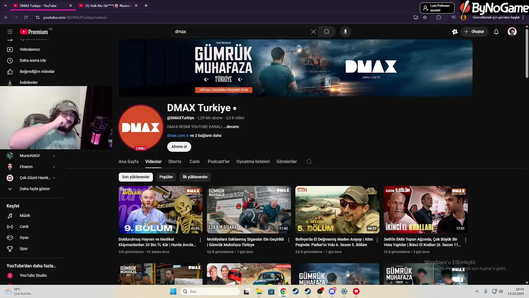Play 238 Bin Sigara video thumbnail
Image resolution: width=529 pixels, height=298 pixels.
click(x=249, y=209)
